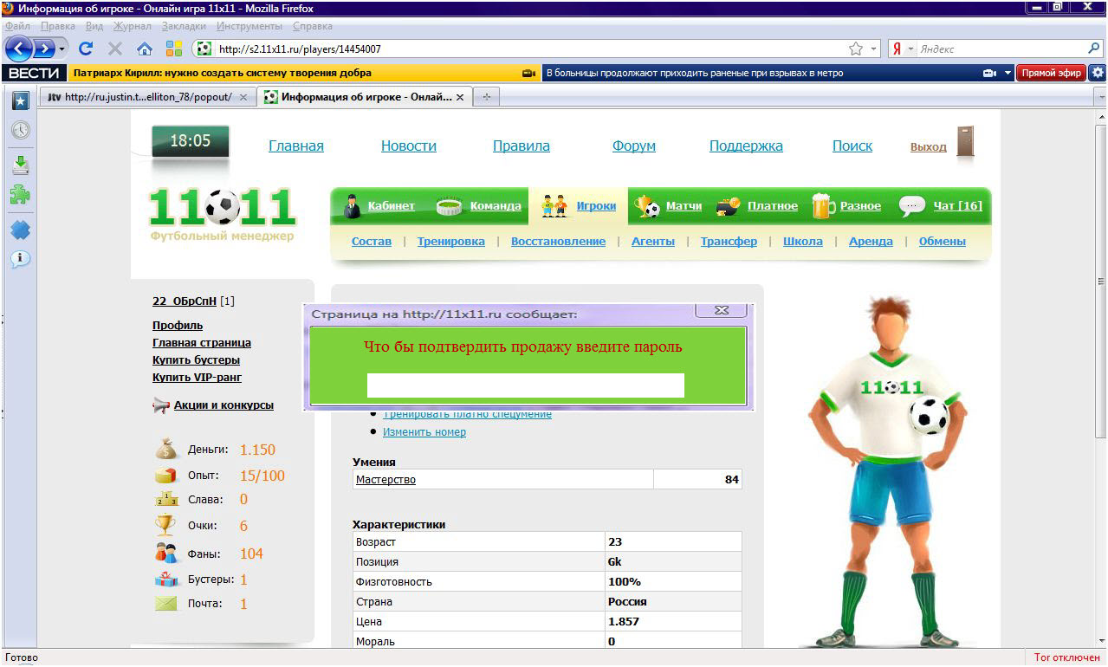Open the Yandex search engine dropdown

pyautogui.click(x=910, y=49)
